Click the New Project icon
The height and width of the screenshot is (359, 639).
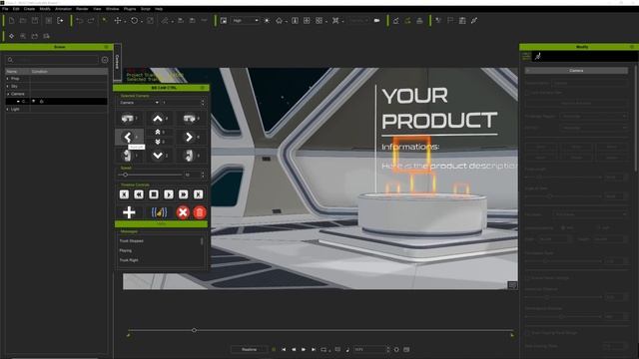[x=11, y=20]
